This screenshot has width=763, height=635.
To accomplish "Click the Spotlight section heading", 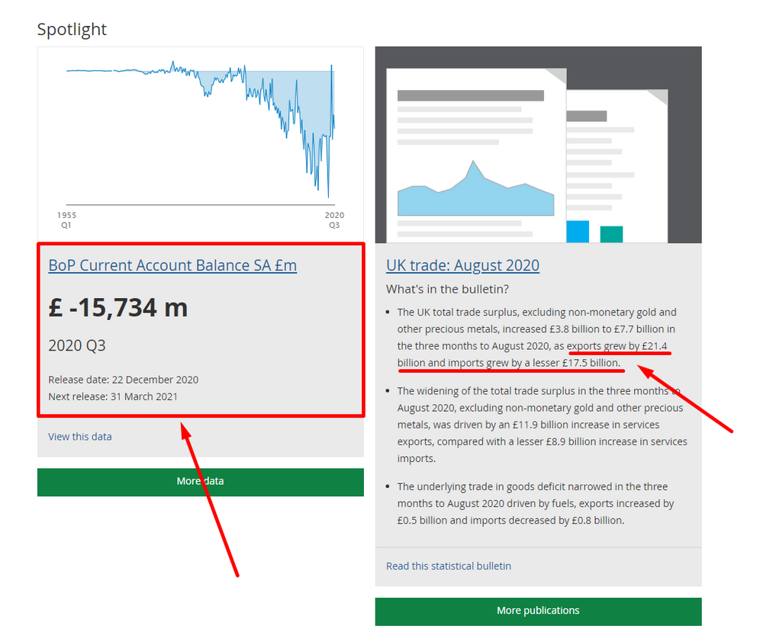I will point(72,29).
